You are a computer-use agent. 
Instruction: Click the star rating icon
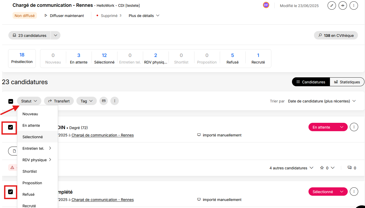tap(322, 168)
